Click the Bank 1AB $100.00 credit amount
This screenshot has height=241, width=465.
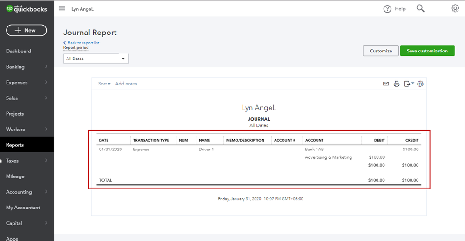tap(411, 150)
